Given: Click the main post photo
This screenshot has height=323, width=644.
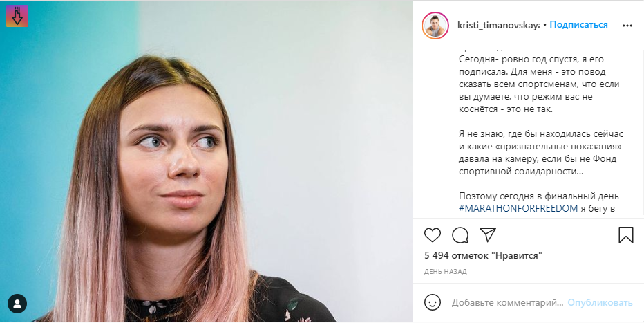Looking at the screenshot, I should coord(206,161).
